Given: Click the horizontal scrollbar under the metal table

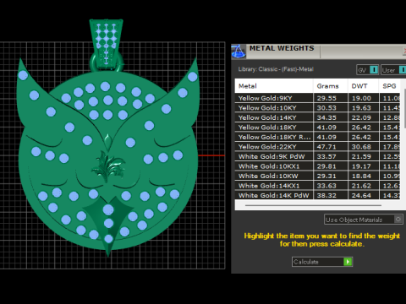Looking at the screenshot, I should 313,205.
